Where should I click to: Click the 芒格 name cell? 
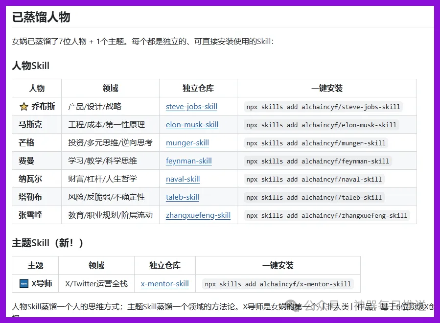[37, 142]
